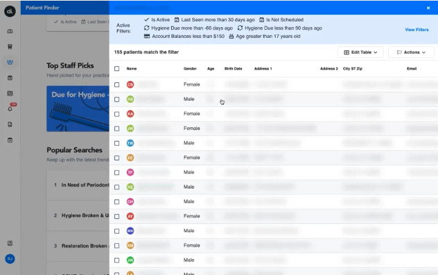Image resolution: width=438 pixels, height=275 pixels.
Task: Select the checkbox for the TW patient row
Action: pos(116,143)
